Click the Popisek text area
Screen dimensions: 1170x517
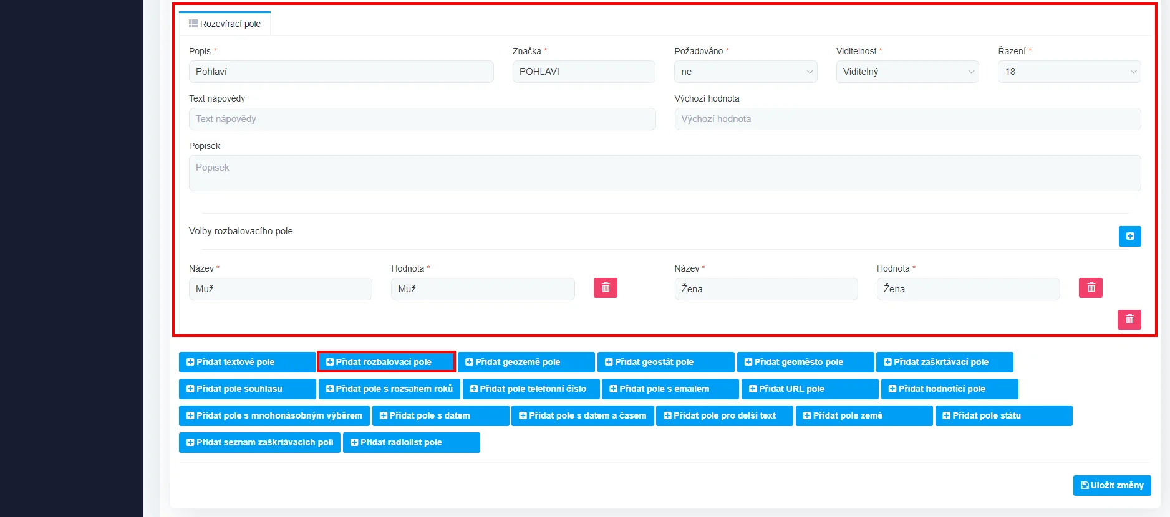coord(664,173)
